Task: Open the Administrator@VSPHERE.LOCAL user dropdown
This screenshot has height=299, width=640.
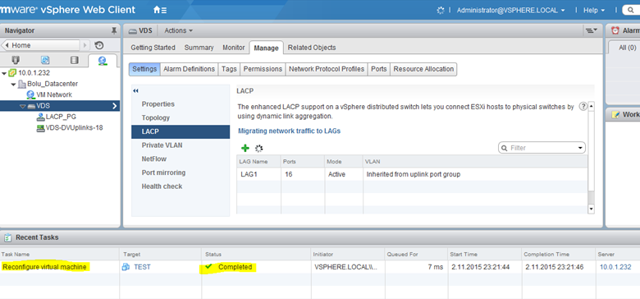Action: point(510,10)
